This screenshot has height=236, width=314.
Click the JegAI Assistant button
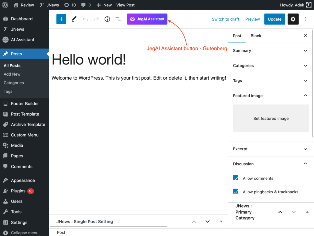(147, 19)
